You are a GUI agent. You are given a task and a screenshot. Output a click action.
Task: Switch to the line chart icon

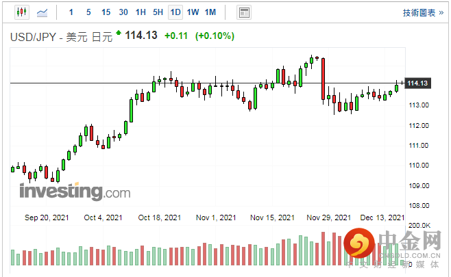pyautogui.click(x=42, y=12)
